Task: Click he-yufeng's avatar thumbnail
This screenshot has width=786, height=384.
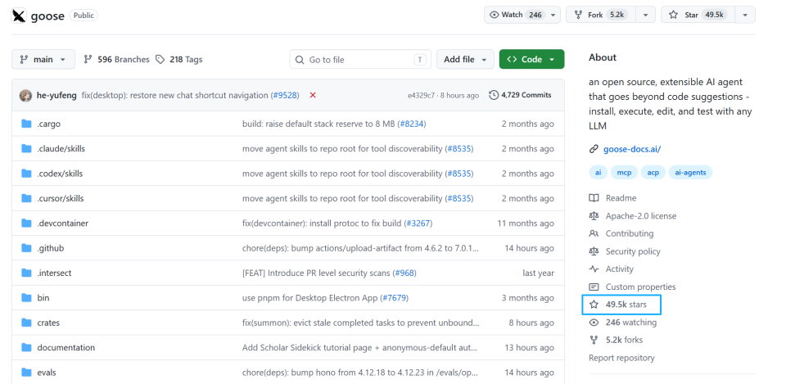Action: tap(25, 95)
